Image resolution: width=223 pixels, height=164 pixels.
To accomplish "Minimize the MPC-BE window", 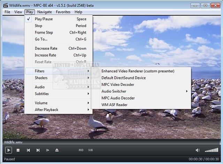I will 195,6.
